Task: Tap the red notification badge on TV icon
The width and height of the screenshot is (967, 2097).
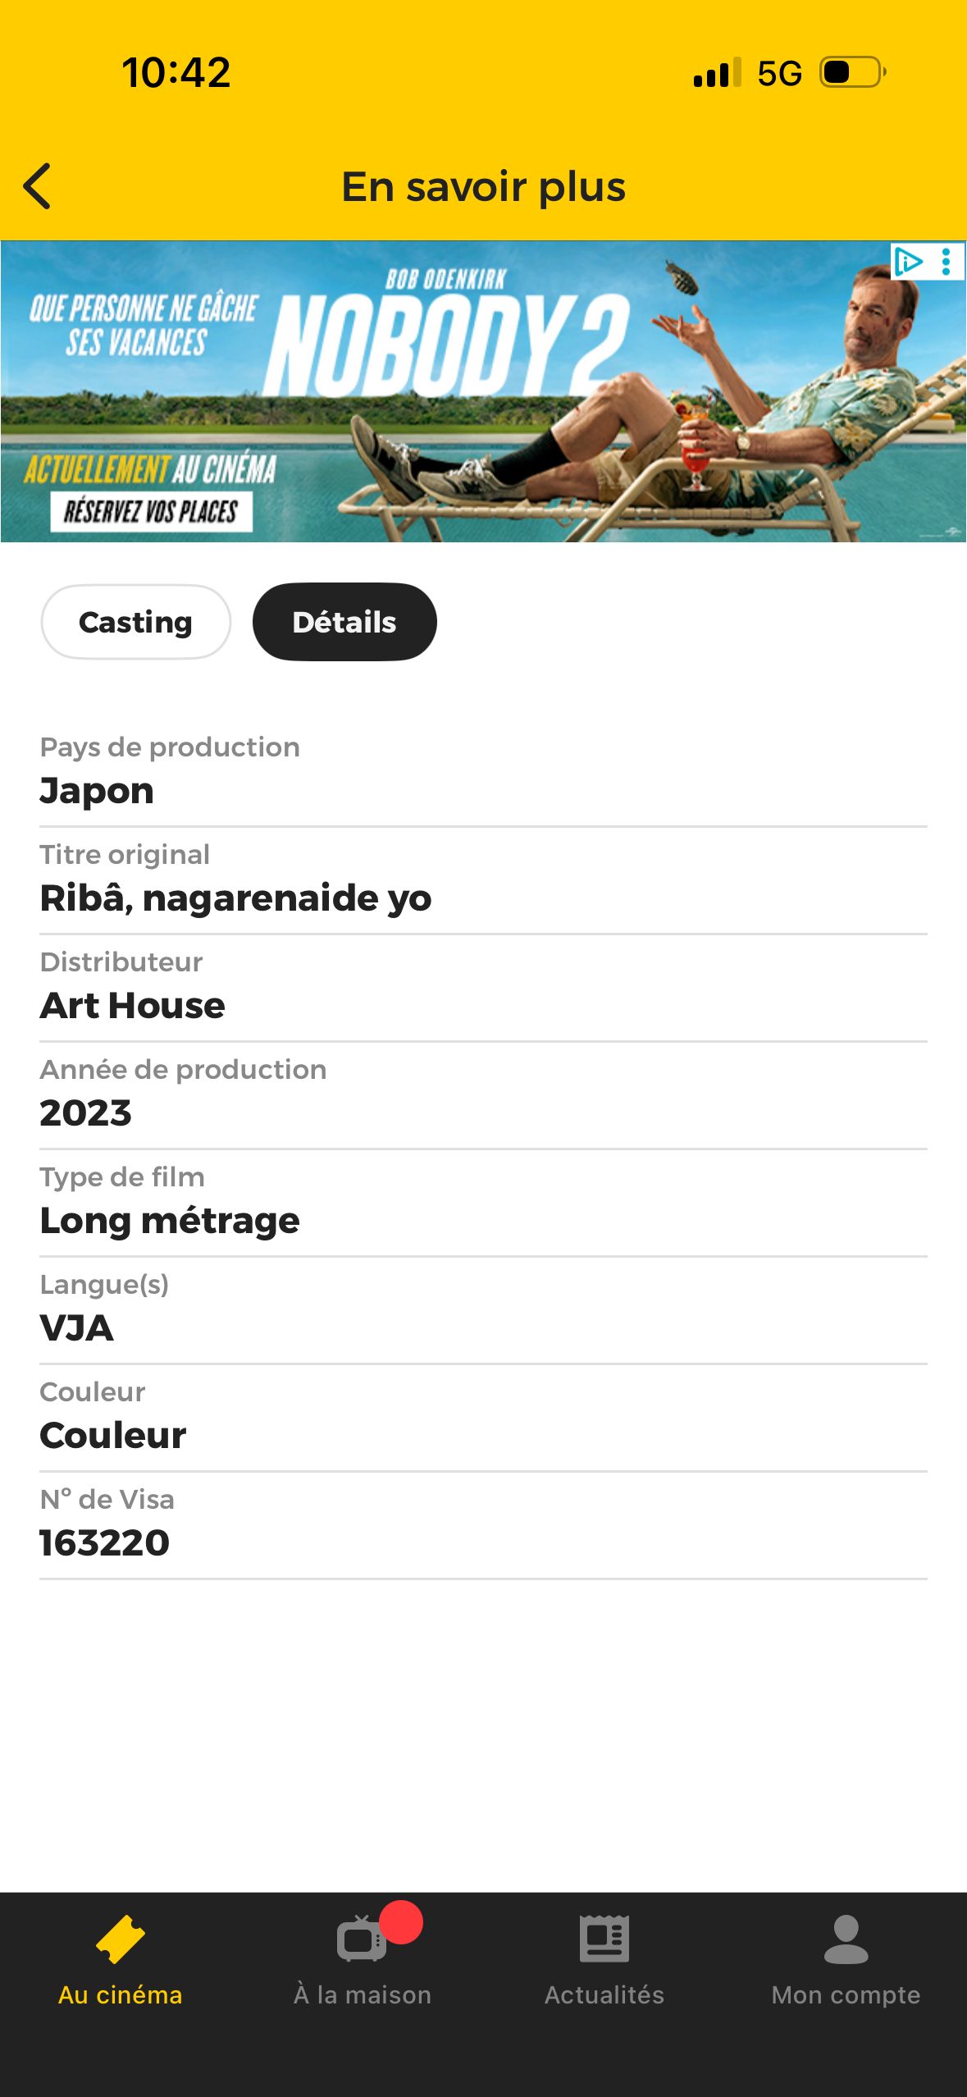Action: [x=401, y=1922]
